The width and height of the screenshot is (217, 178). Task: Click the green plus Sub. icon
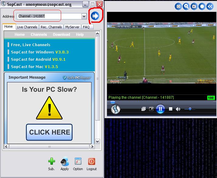tap(51, 161)
